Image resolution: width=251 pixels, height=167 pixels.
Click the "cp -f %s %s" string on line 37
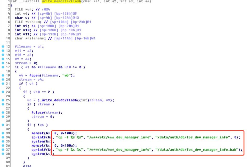click(x=70, y=150)
